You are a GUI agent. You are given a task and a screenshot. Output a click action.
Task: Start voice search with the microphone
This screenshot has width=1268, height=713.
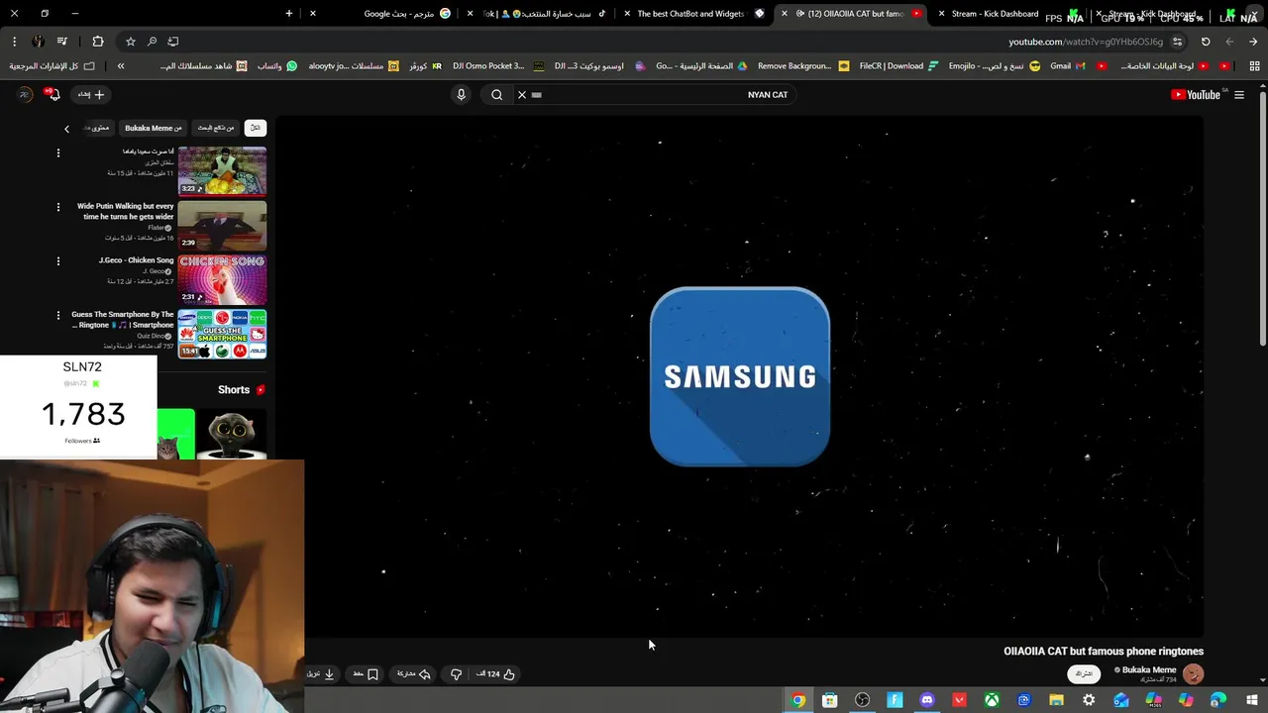point(461,95)
